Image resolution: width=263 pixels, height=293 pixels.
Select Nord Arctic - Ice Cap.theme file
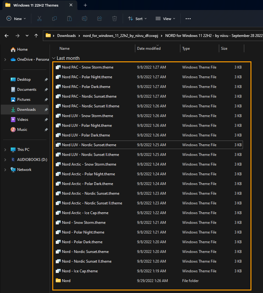149,213
